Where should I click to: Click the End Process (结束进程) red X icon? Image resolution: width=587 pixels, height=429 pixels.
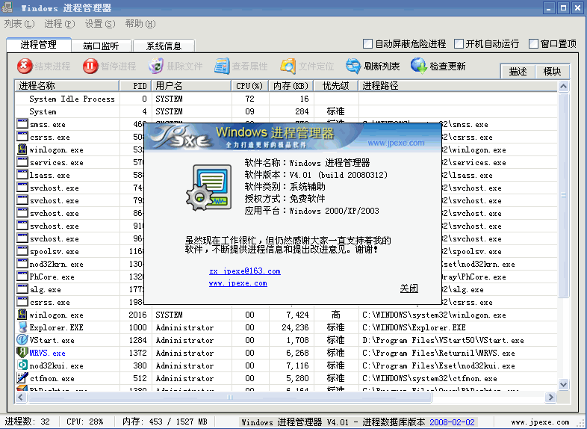25,67
